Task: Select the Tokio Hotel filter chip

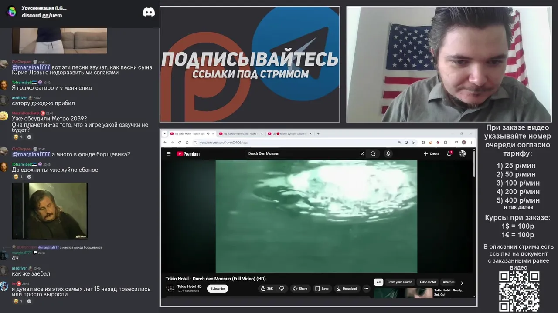Action: tap(428, 282)
